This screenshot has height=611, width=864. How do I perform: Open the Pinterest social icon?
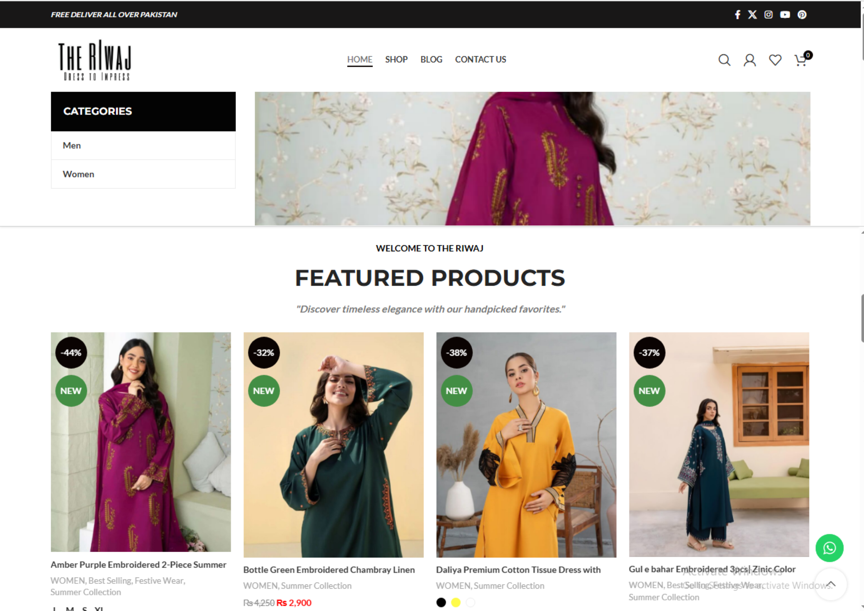click(802, 15)
